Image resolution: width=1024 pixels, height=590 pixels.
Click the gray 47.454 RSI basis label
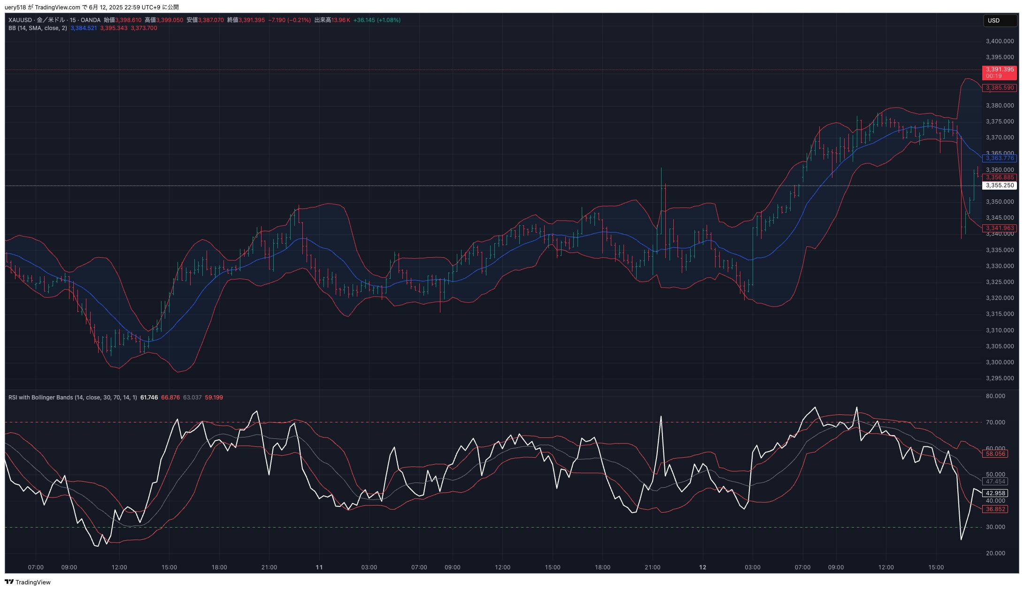coord(995,482)
